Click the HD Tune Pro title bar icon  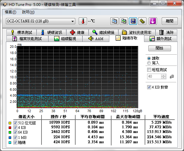point(5,4)
